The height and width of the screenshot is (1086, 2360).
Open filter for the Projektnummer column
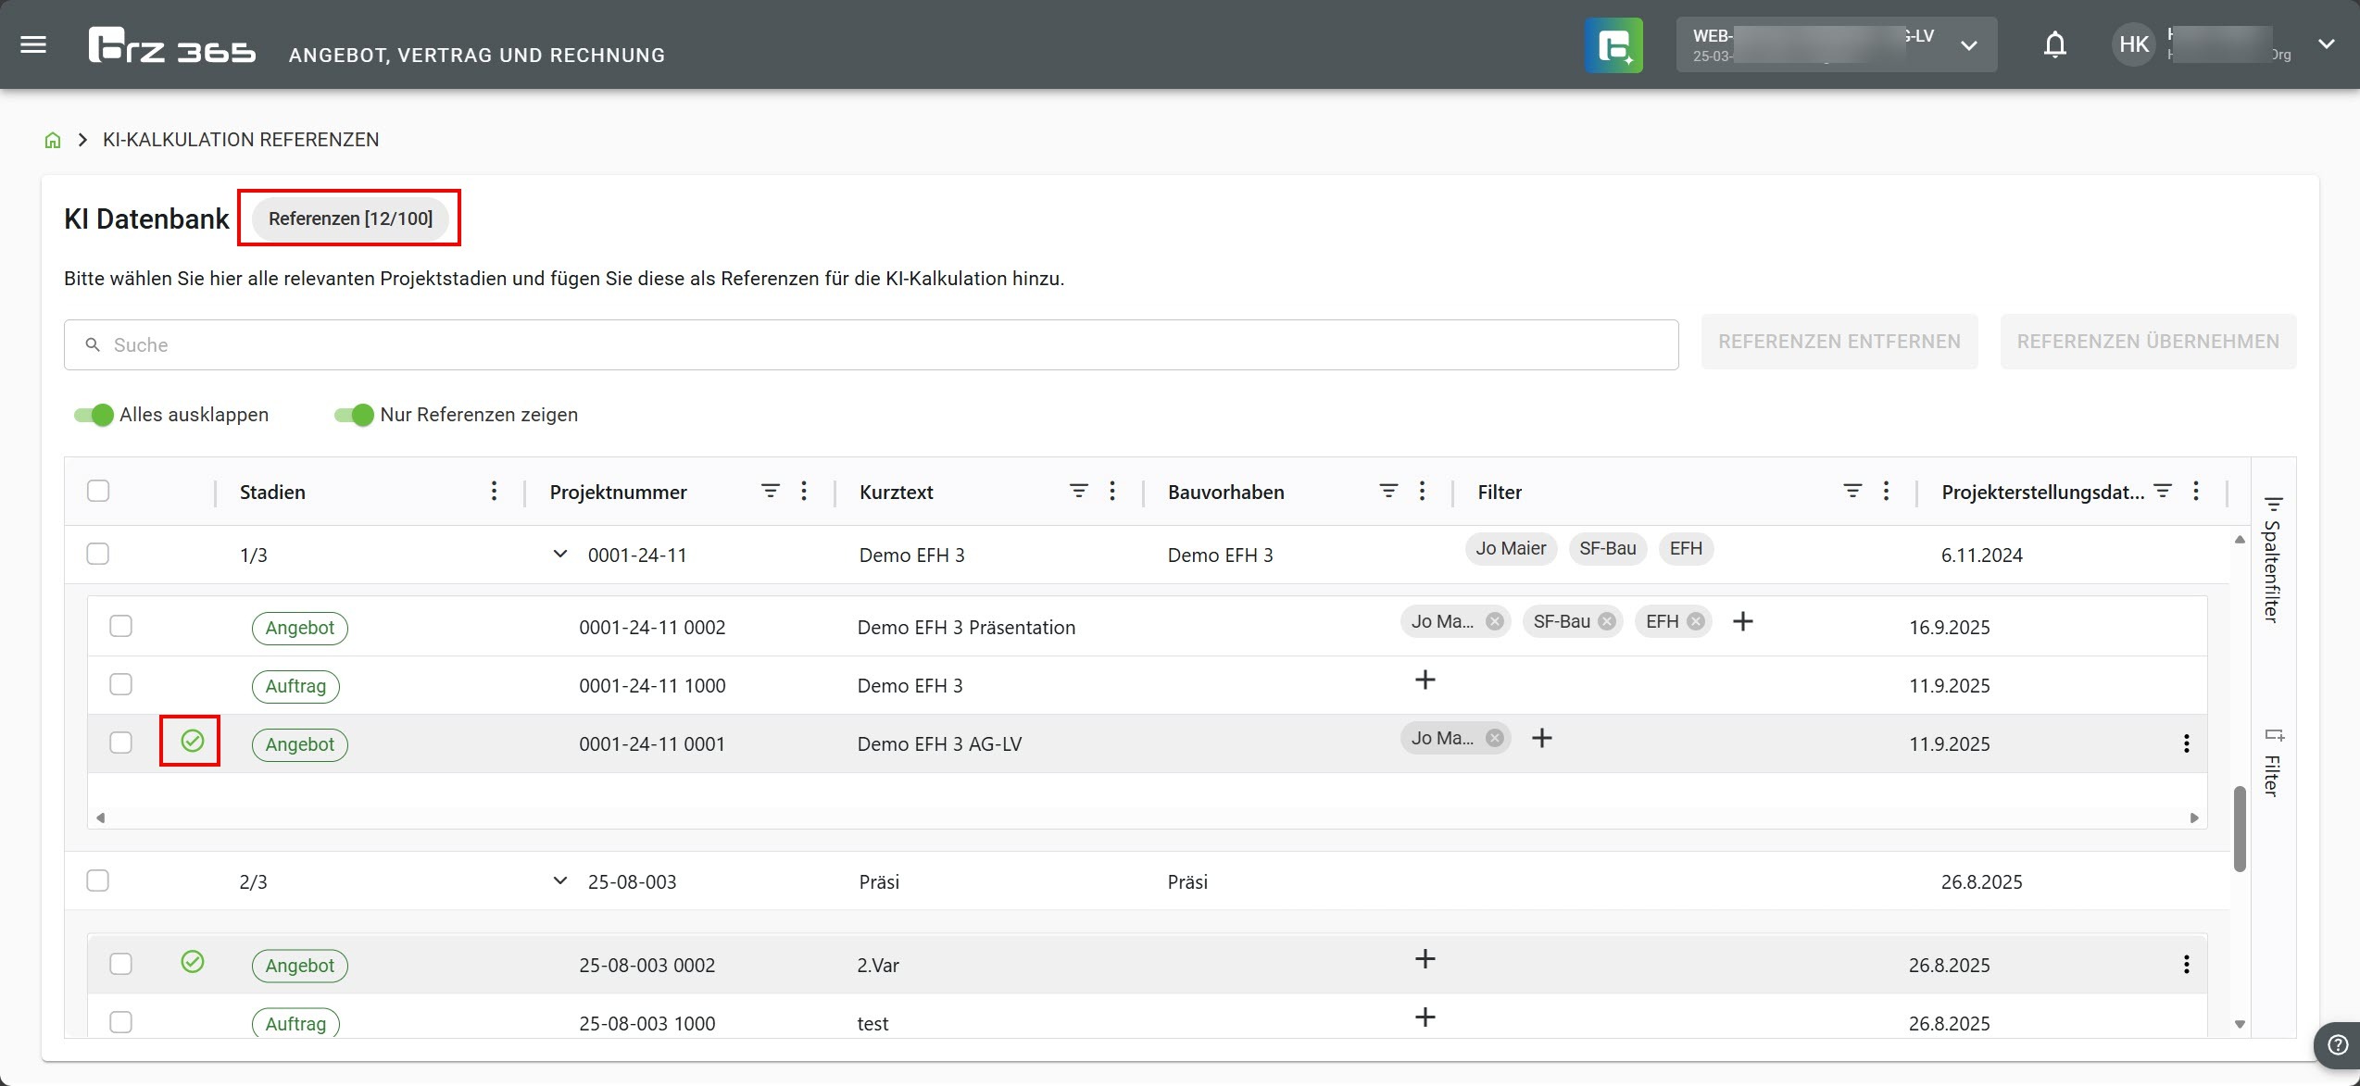pos(770,491)
